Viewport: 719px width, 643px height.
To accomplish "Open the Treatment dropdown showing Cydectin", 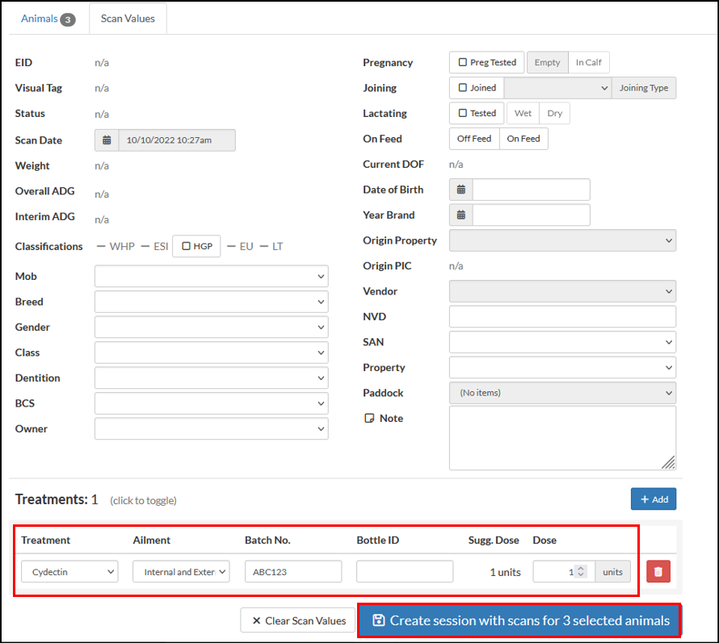I will (x=69, y=571).
